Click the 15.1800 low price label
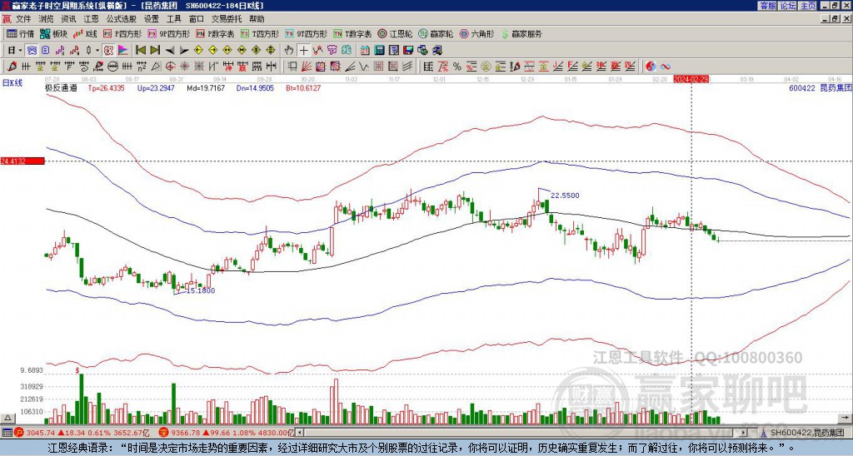The image size is (853, 456). pyautogui.click(x=201, y=290)
